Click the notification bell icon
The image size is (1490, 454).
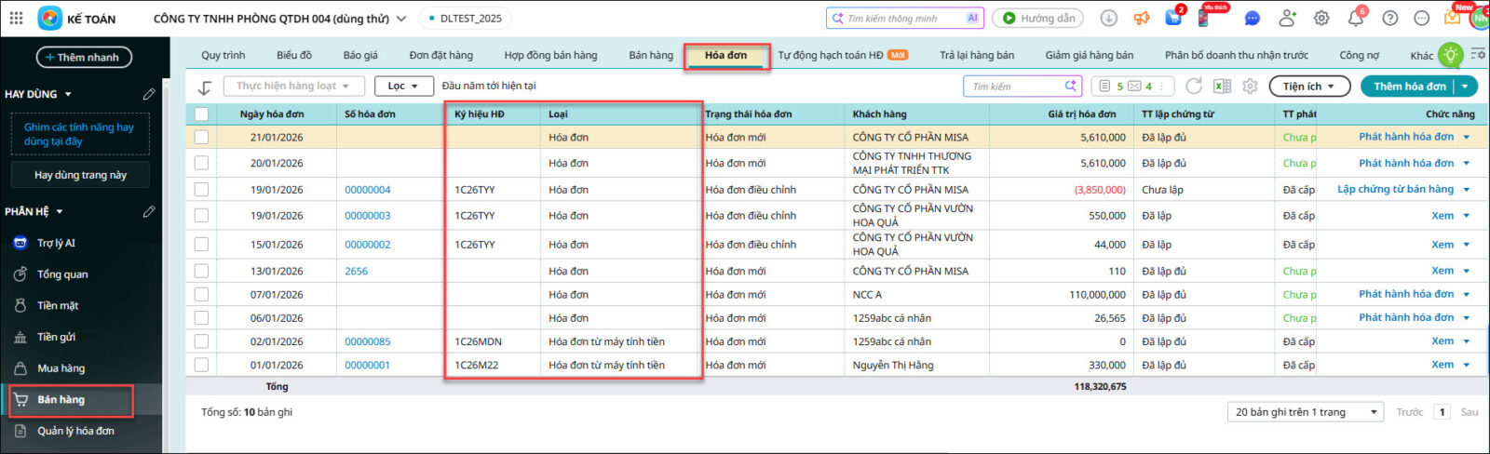click(x=1356, y=18)
